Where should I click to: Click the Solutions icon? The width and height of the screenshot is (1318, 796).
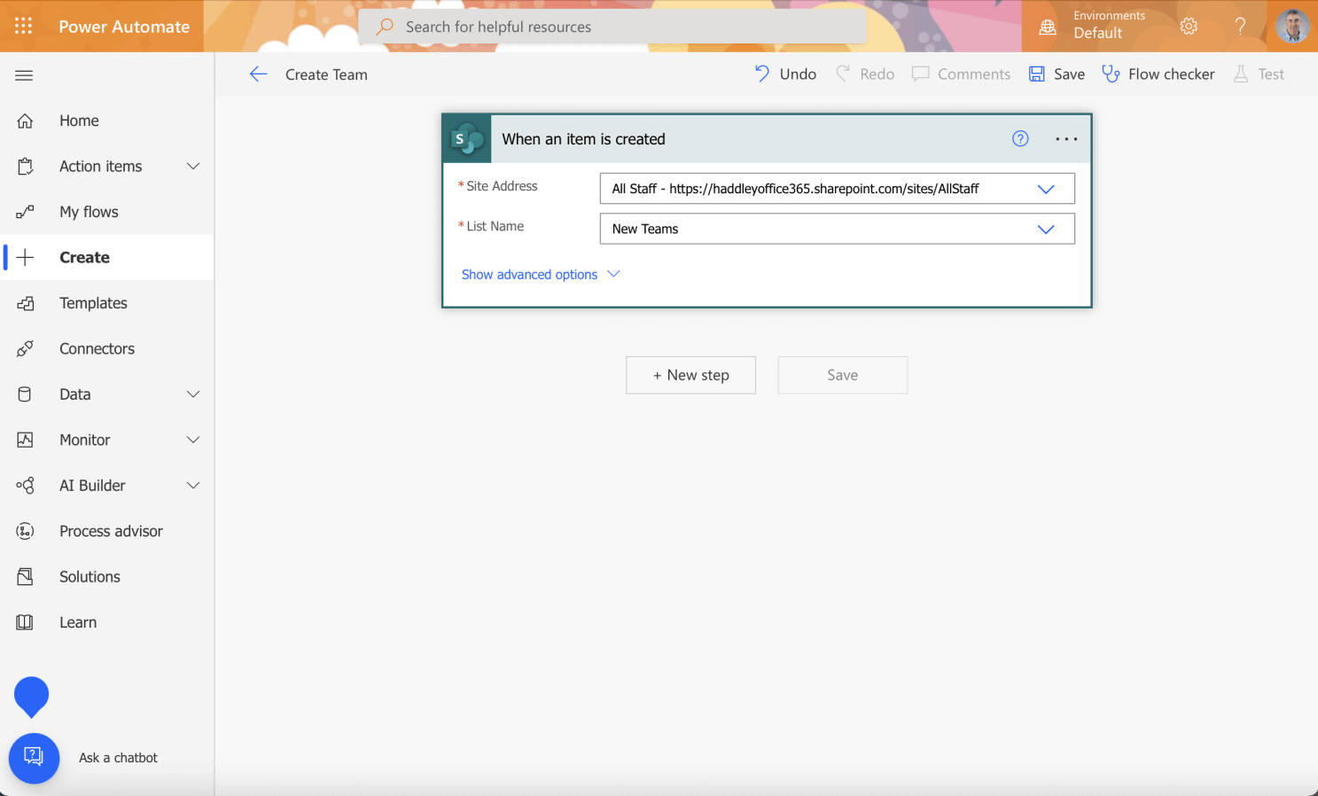(25, 577)
